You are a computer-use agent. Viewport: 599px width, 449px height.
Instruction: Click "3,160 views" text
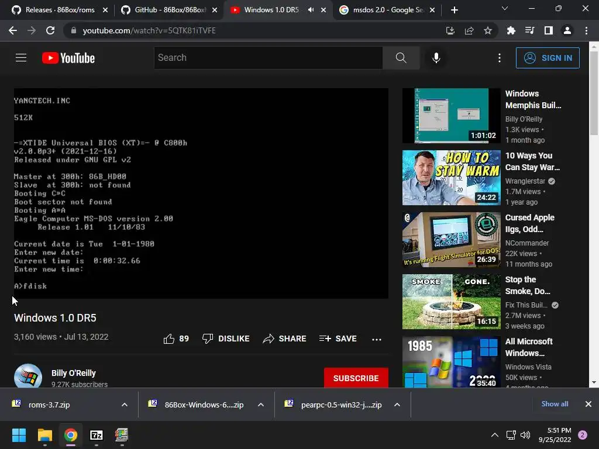point(35,337)
